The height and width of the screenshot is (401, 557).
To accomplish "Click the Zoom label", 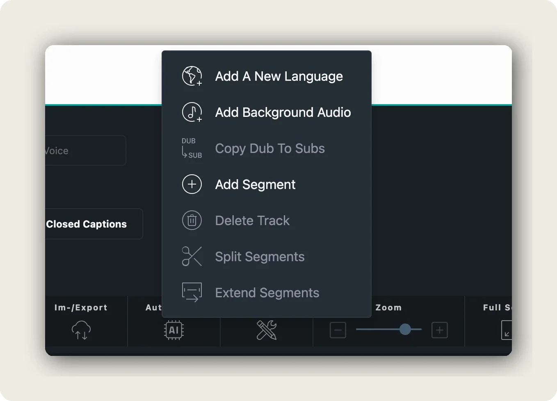I will point(388,308).
